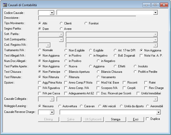Choose Bilancio Apertura for Test Chiusura
The width and height of the screenshot is (171, 135).
click(66, 72)
